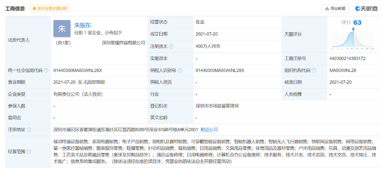
Task: Click help icon next to 组织机构代码
Action: point(314,71)
